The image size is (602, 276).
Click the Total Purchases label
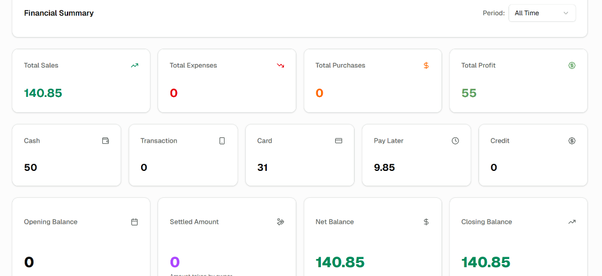click(x=340, y=66)
